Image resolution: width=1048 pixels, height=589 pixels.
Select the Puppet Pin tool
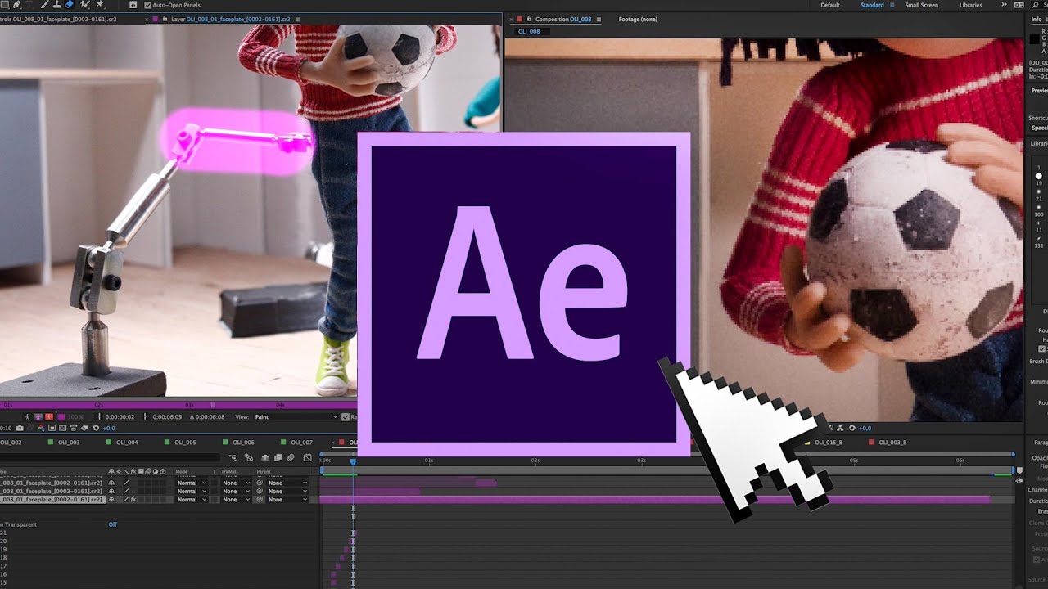[x=99, y=5]
